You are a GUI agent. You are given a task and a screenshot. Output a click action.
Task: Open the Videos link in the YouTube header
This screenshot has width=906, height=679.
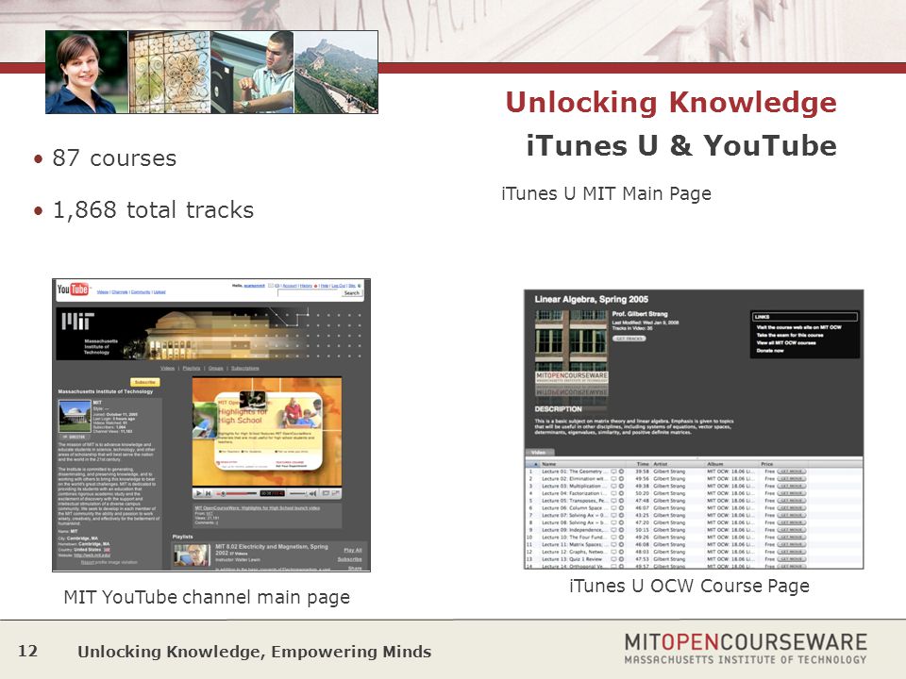click(103, 292)
